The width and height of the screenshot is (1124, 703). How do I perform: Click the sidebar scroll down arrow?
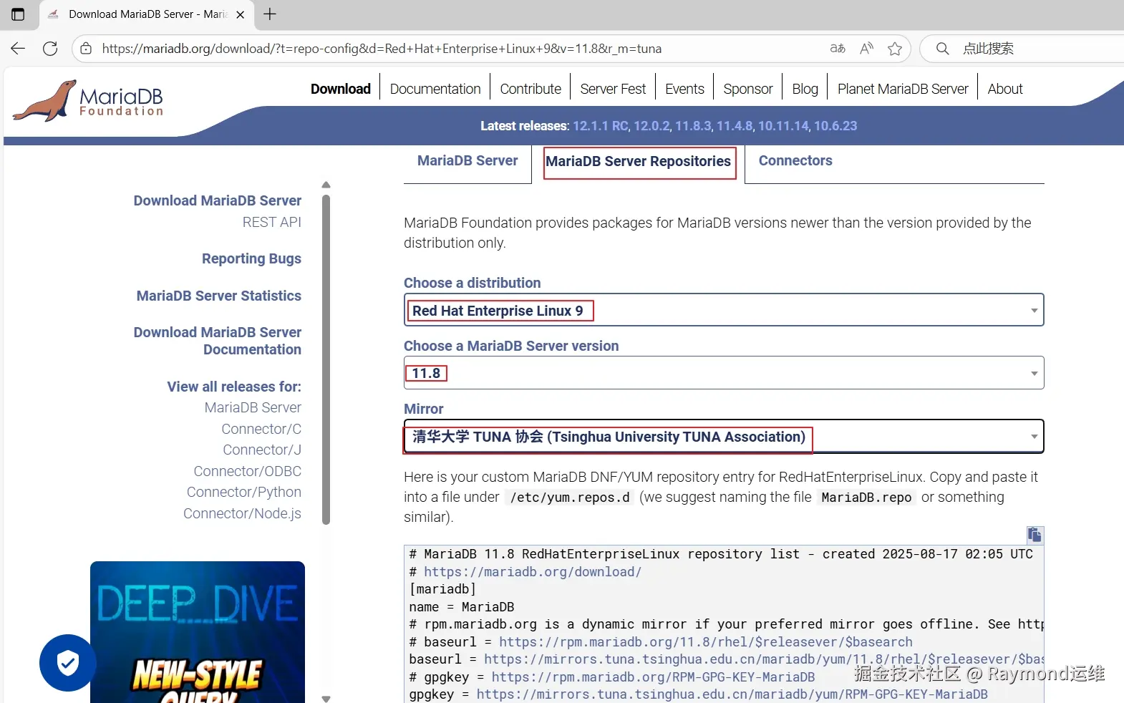click(x=326, y=698)
